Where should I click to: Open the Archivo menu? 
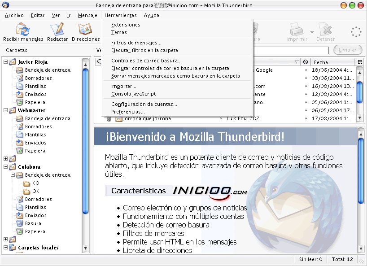(x=14, y=15)
